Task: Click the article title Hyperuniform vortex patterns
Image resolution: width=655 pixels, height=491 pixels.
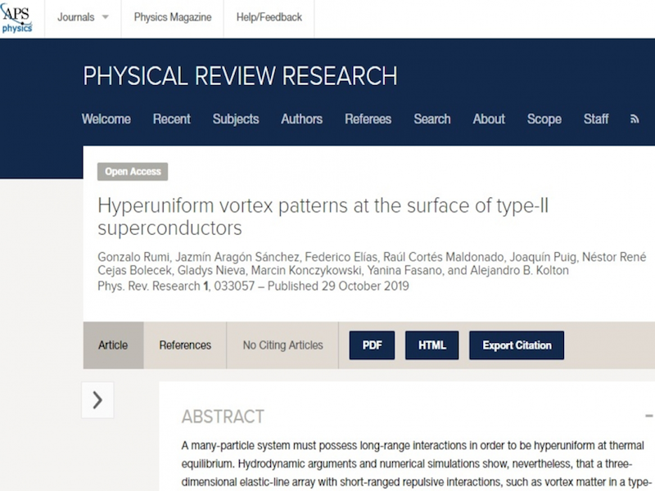Action: [x=323, y=216]
